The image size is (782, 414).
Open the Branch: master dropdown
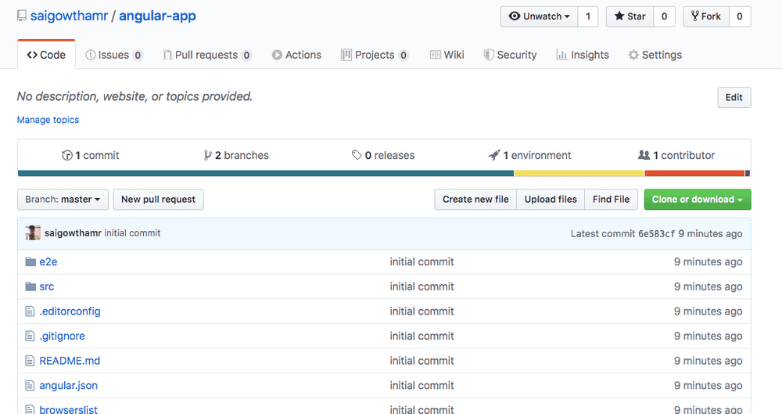63,200
